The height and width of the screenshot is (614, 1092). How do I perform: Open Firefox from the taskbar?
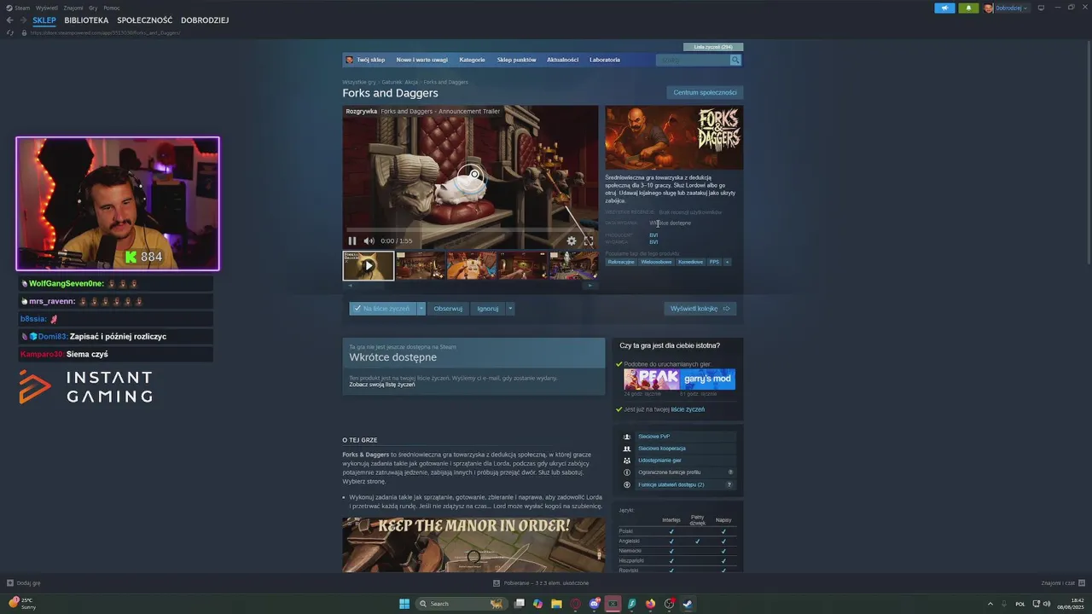click(650, 604)
